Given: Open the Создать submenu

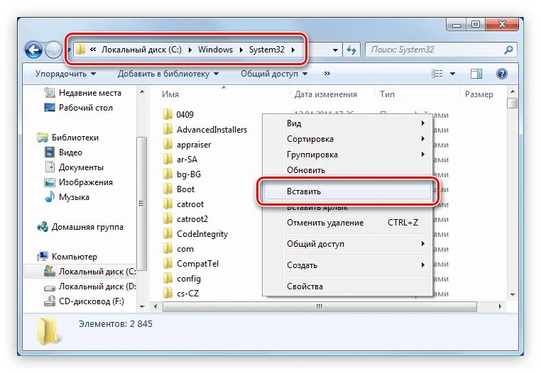Looking at the screenshot, I should 346,265.
